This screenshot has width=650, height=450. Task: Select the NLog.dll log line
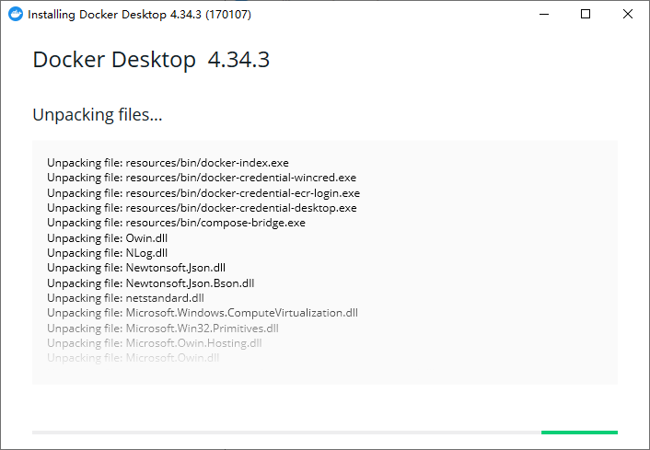[x=108, y=253]
